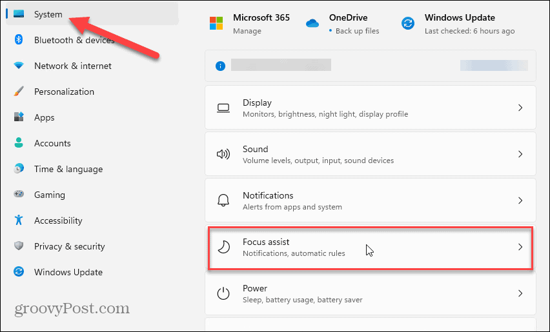Click Manage under Microsoft 365
Viewport: 550px width, 332px height.
[x=247, y=31]
